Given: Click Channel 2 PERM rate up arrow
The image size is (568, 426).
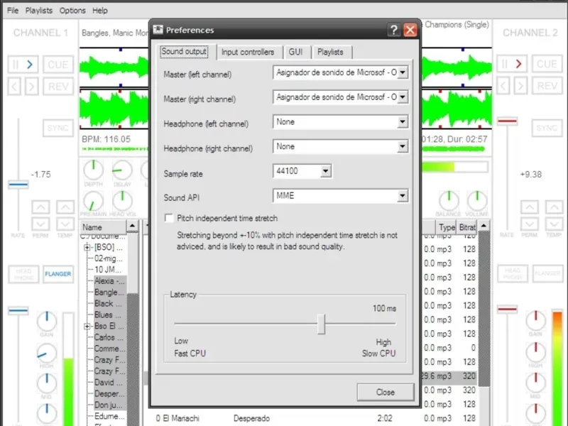Looking at the screenshot, I should 530,207.
